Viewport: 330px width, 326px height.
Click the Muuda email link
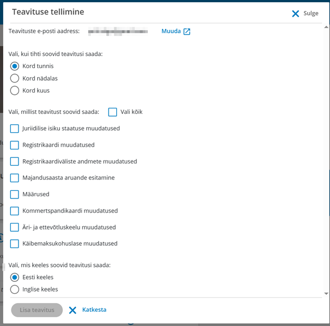[x=171, y=31]
